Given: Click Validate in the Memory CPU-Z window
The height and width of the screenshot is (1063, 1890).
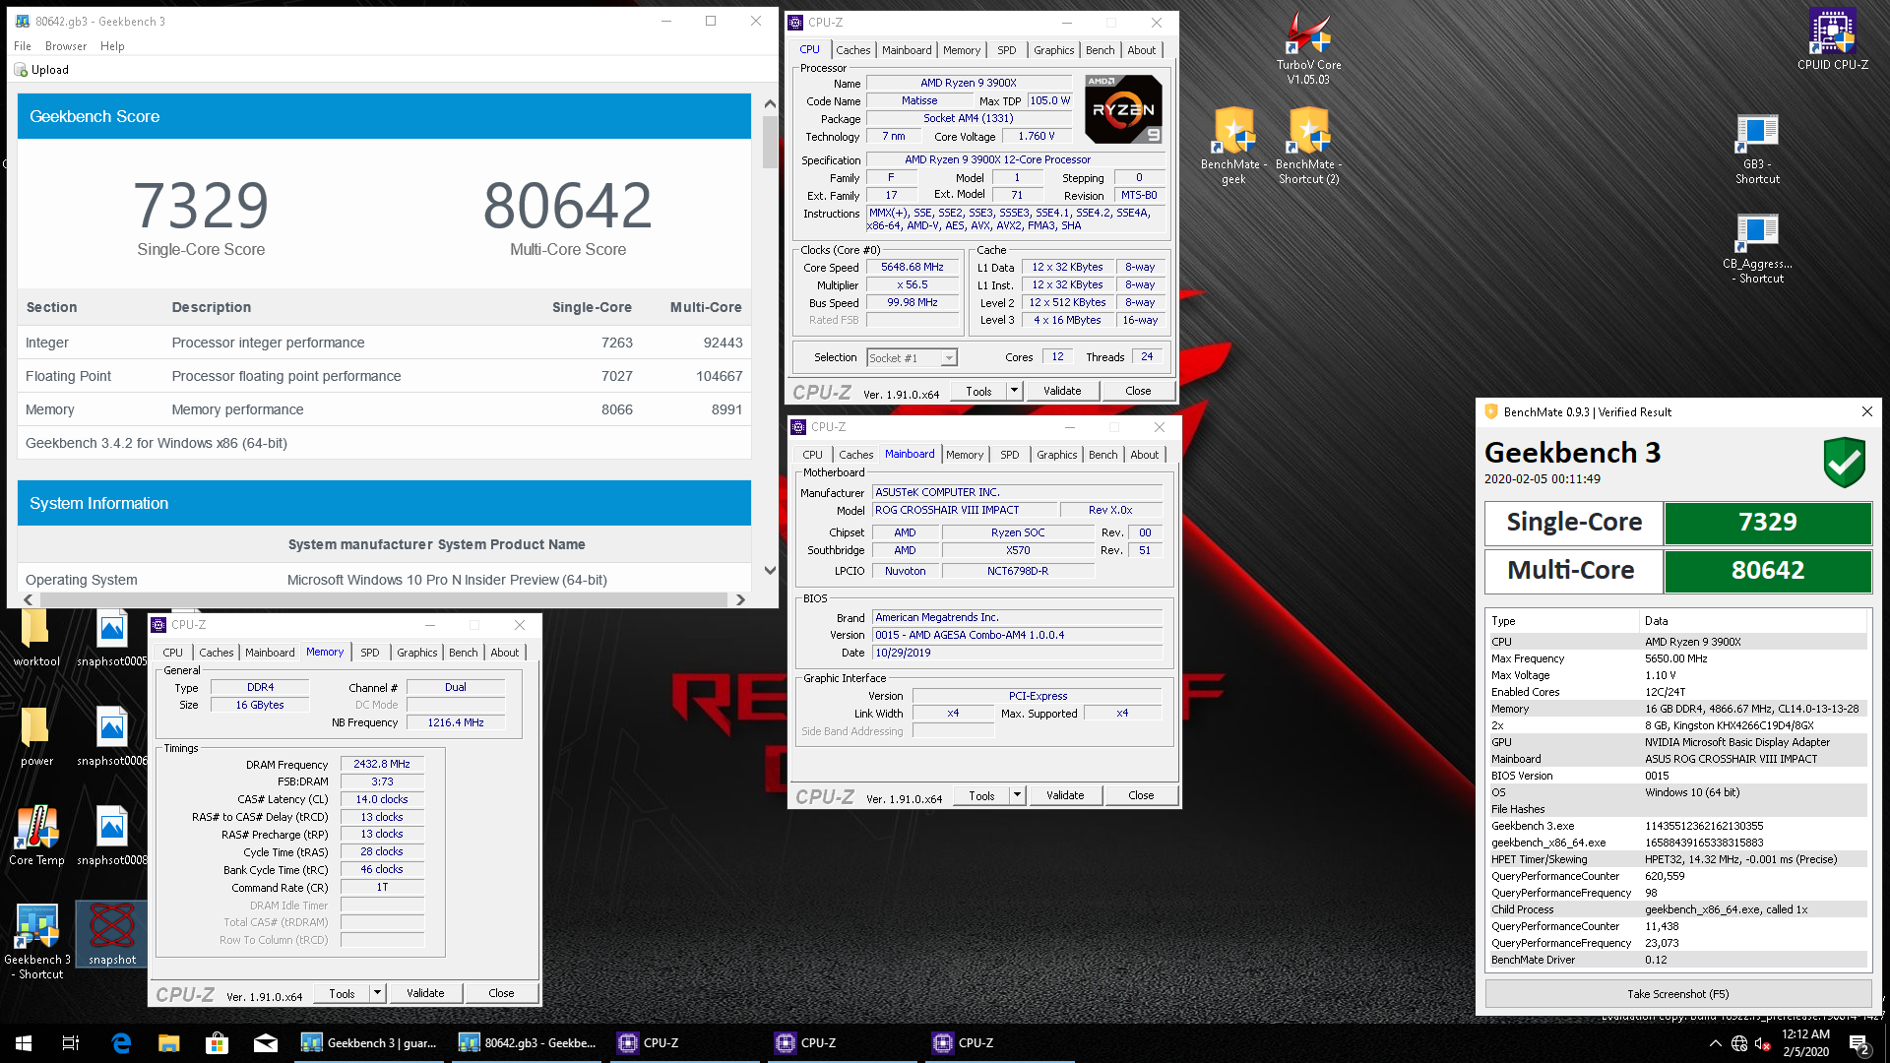Looking at the screenshot, I should tap(425, 993).
